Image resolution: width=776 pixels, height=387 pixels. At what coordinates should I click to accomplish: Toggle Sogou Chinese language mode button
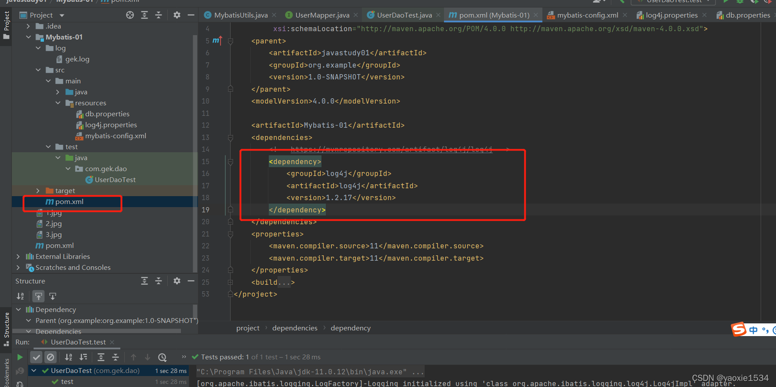click(754, 330)
